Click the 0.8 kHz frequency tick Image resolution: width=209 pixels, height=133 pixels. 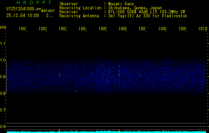(3, 93)
